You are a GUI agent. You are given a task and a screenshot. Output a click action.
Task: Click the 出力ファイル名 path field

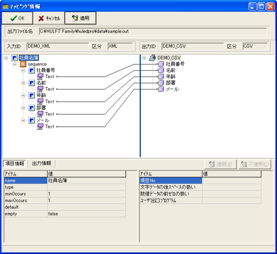(153, 31)
